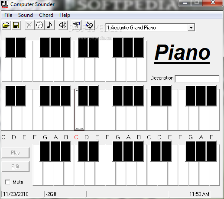Minimize the Computer Sounder window
224x199 pixels.
(x=185, y=3)
